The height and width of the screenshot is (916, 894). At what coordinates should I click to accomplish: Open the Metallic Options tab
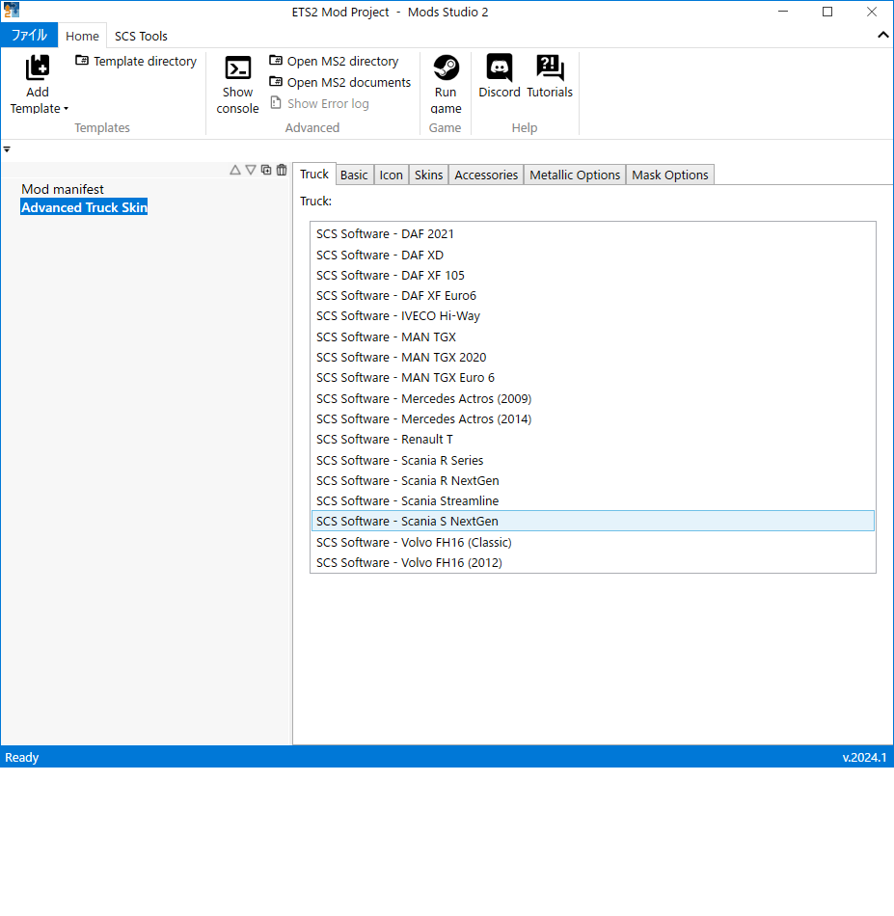coord(575,175)
